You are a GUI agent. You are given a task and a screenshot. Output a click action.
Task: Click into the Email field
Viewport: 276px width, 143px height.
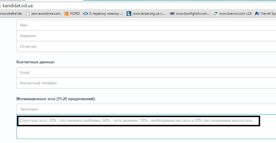pos(144,73)
